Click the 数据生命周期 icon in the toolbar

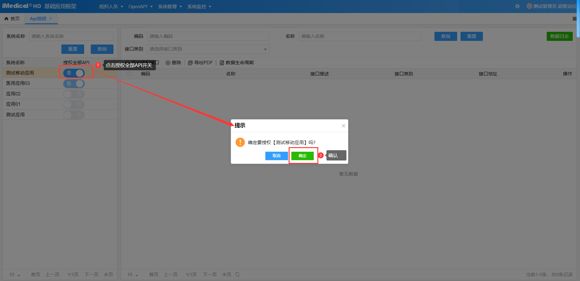[x=222, y=63]
